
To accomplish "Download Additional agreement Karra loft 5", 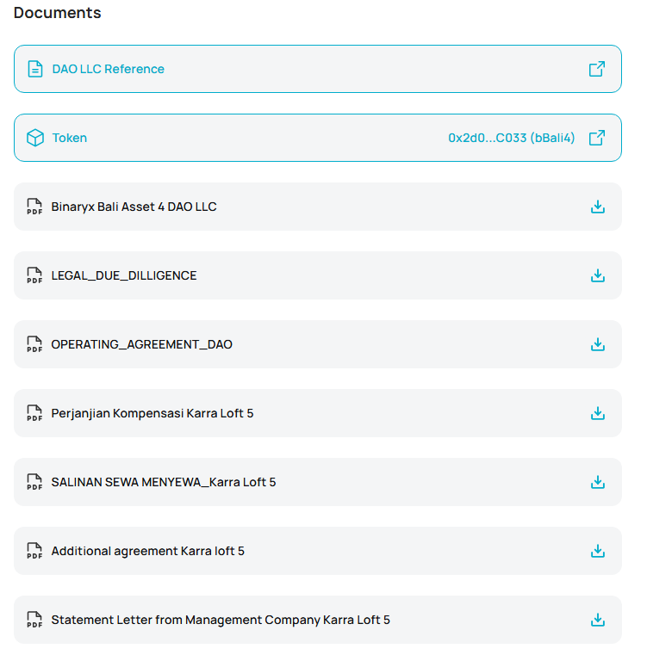I will point(598,551).
